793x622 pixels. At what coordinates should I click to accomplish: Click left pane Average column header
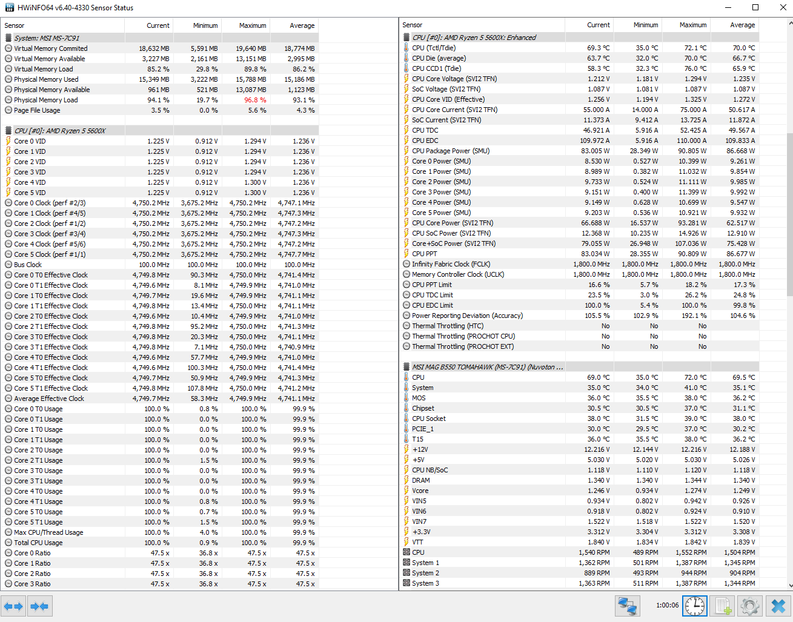tap(294, 25)
